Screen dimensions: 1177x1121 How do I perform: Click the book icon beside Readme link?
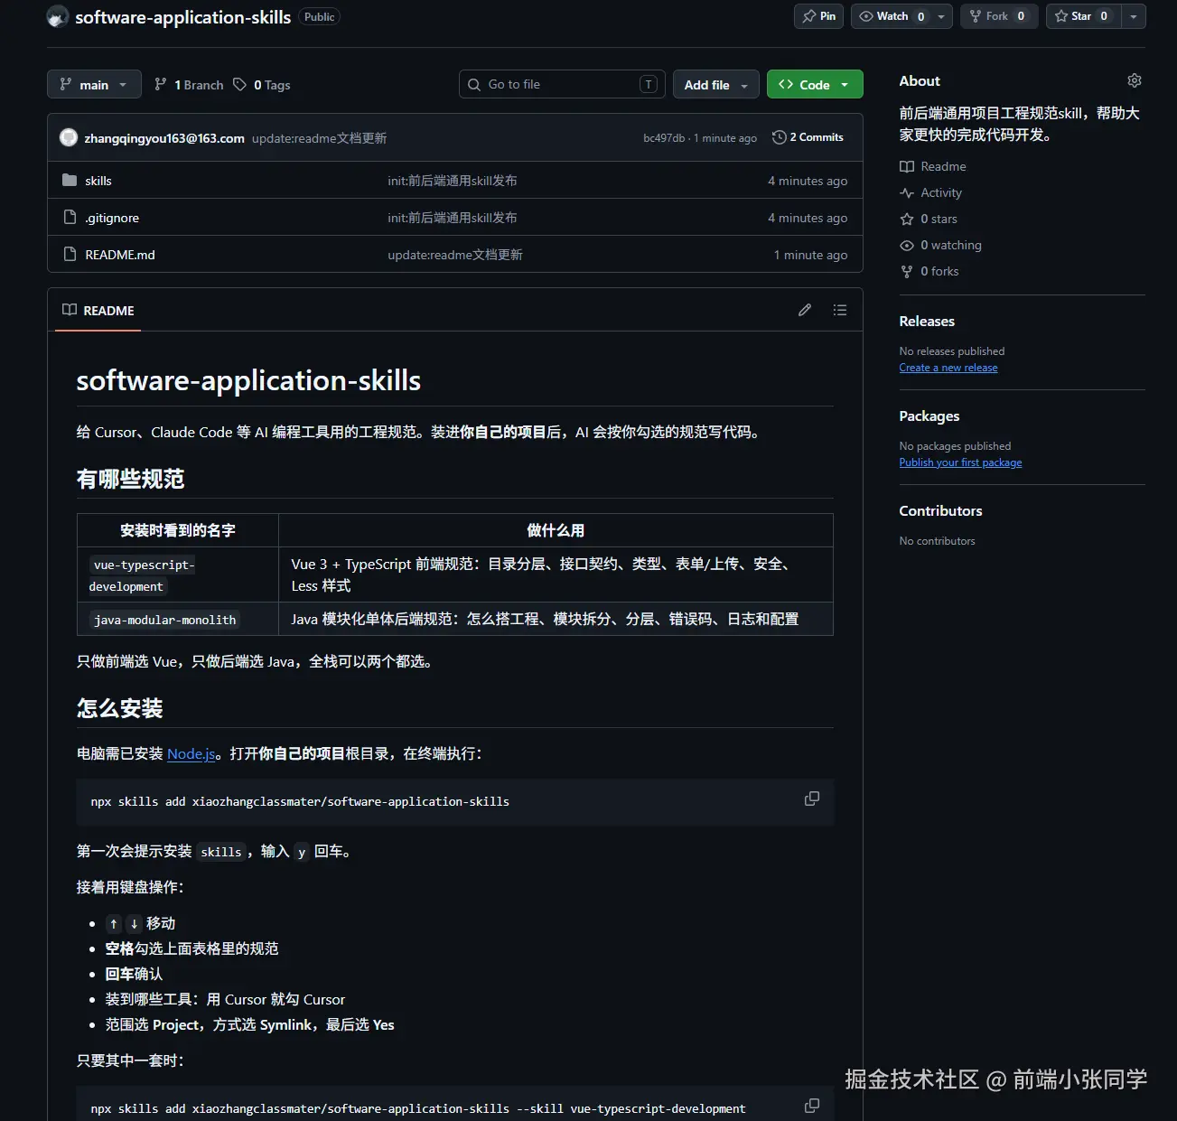[907, 166]
